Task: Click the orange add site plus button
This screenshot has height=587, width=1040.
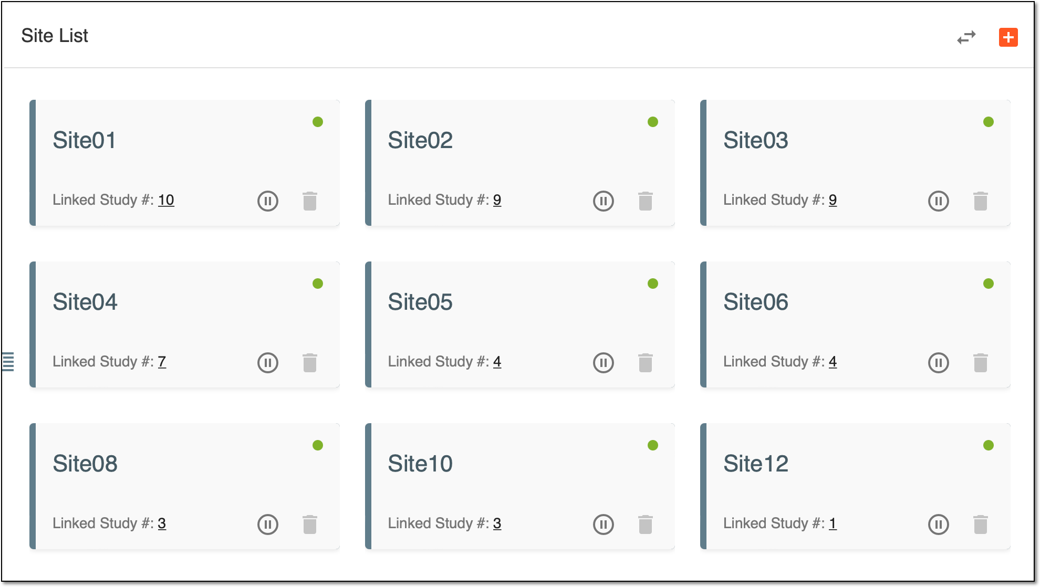Action: click(1008, 37)
